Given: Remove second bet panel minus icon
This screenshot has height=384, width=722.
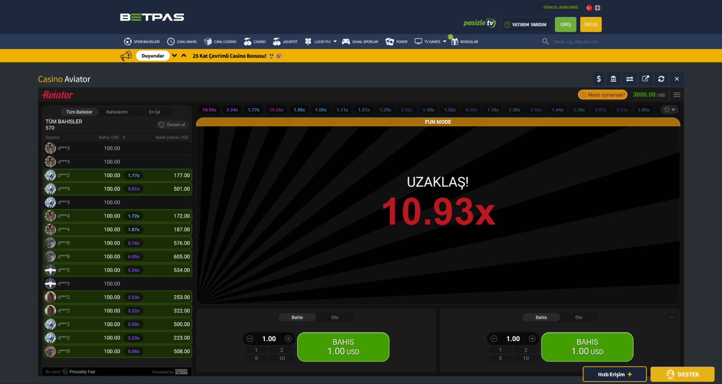Looking at the screenshot, I should click(x=672, y=317).
